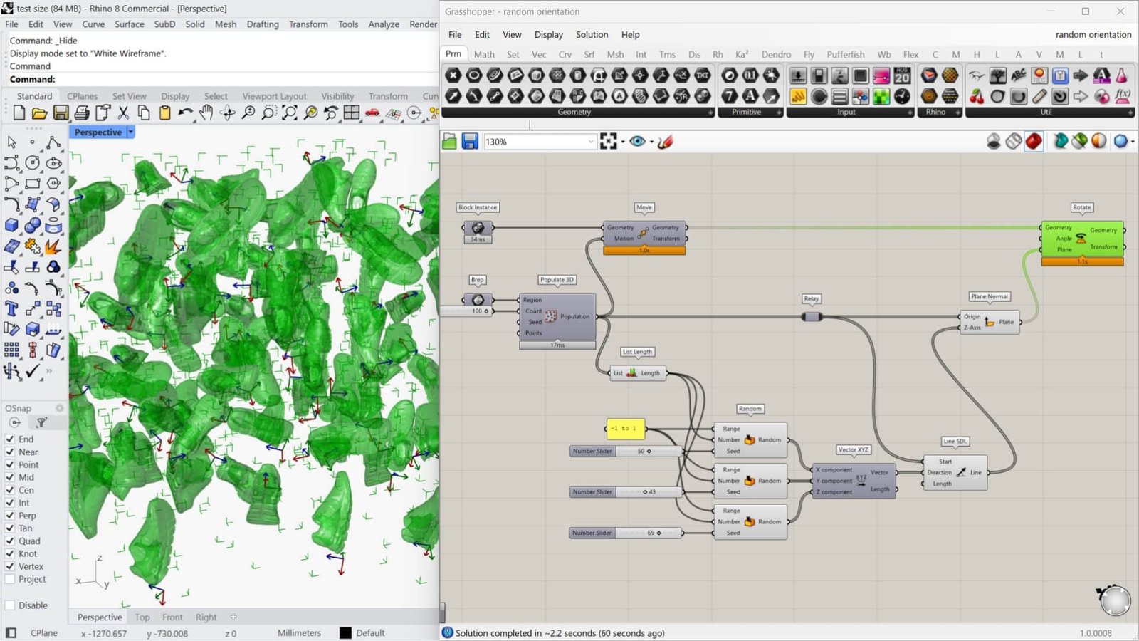Switch to the Top viewport tab
The height and width of the screenshot is (641, 1139).
coord(142,617)
